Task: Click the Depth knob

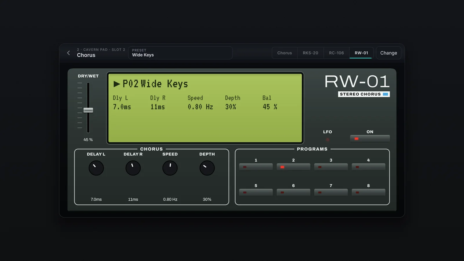Action: point(207,168)
